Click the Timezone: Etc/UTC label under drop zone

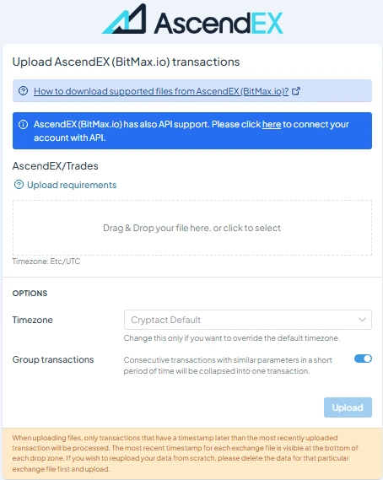click(46, 262)
